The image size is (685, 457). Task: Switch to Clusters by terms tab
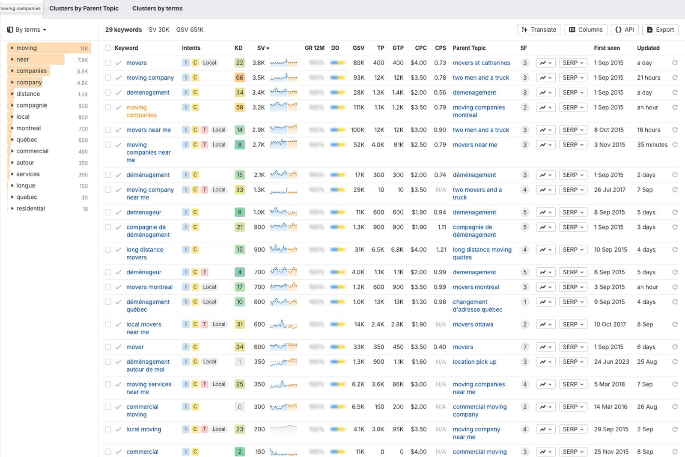pos(157,9)
